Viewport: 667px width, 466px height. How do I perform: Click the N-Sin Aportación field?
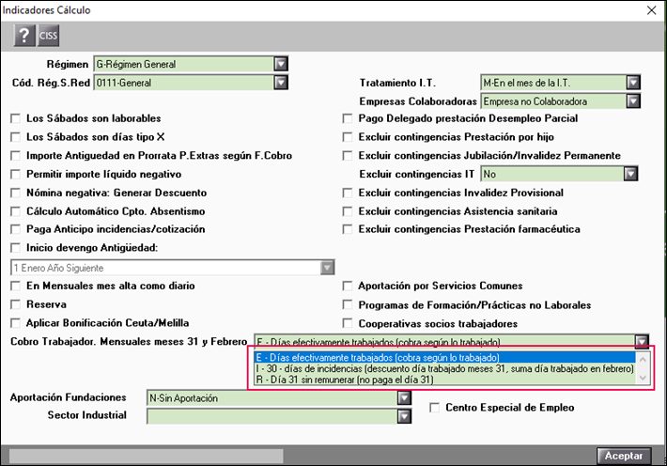tap(272, 398)
